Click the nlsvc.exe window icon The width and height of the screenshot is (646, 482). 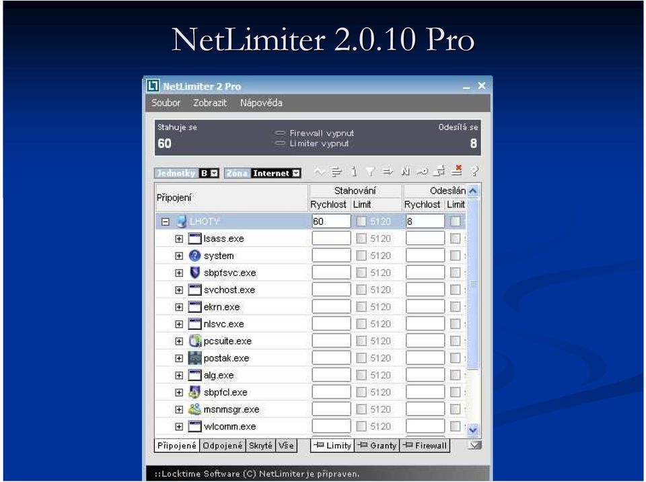tap(194, 324)
